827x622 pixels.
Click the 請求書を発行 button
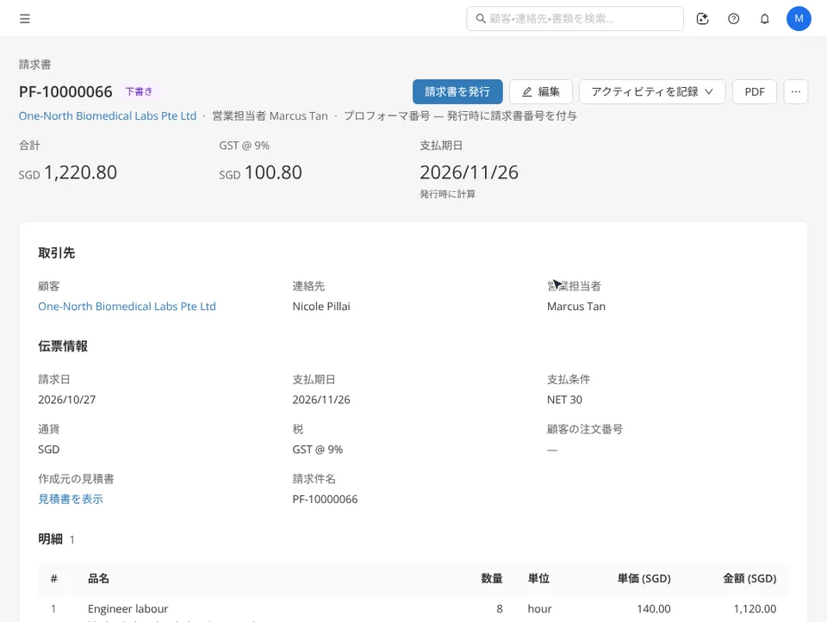pyautogui.click(x=457, y=92)
